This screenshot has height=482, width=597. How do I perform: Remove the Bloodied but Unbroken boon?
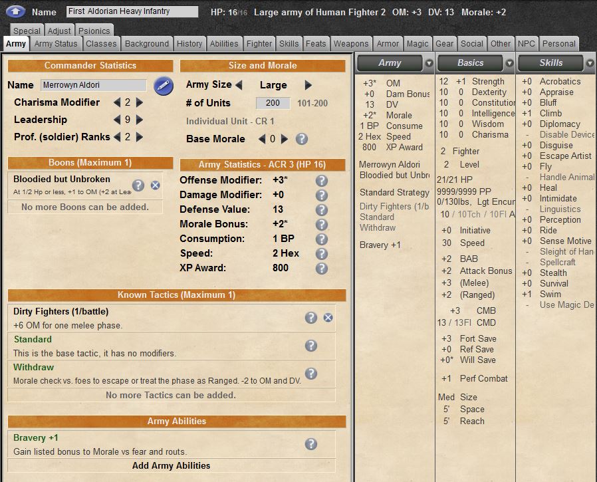coord(156,185)
